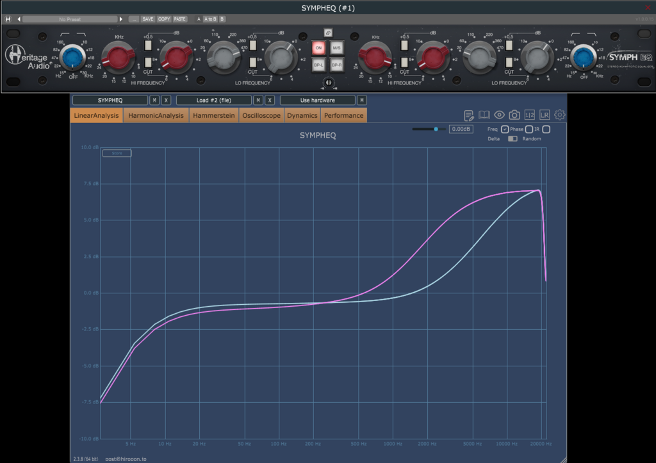The image size is (656, 463).
Task: Open the SYMPHEQ plugin slot selector
Action: (x=110, y=101)
